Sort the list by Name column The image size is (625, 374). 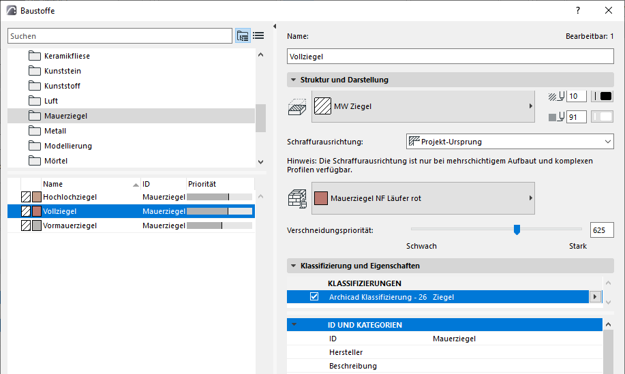pos(89,184)
